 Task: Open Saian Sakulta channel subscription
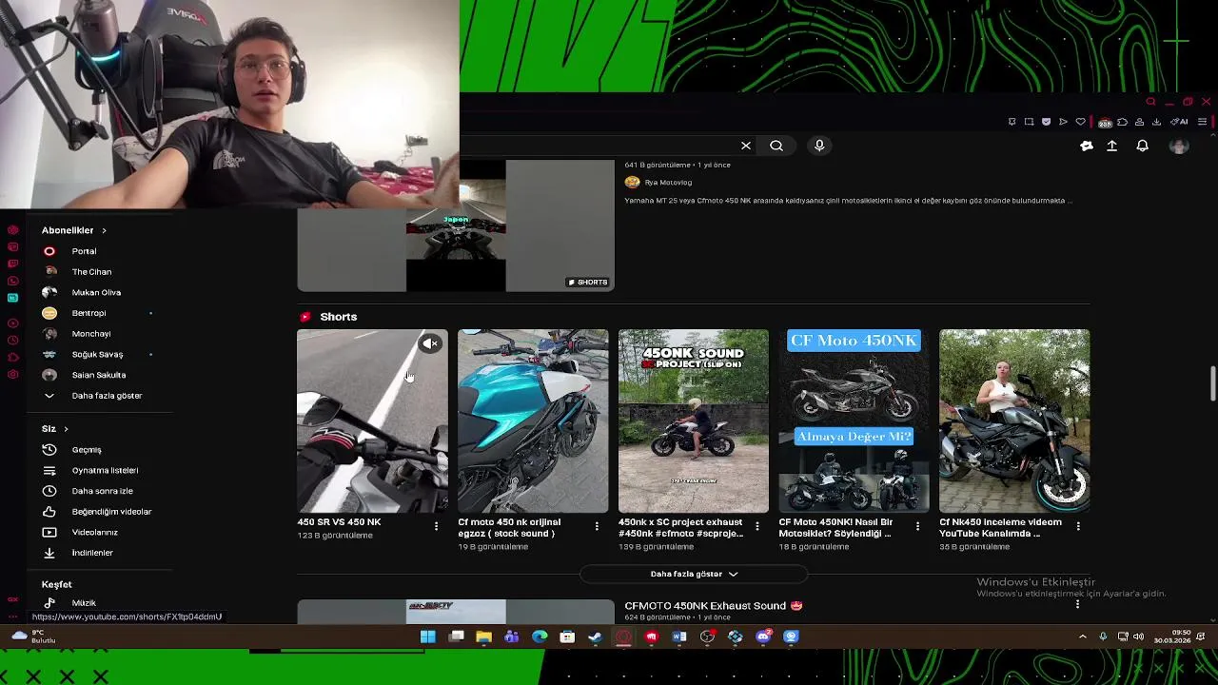pos(98,375)
